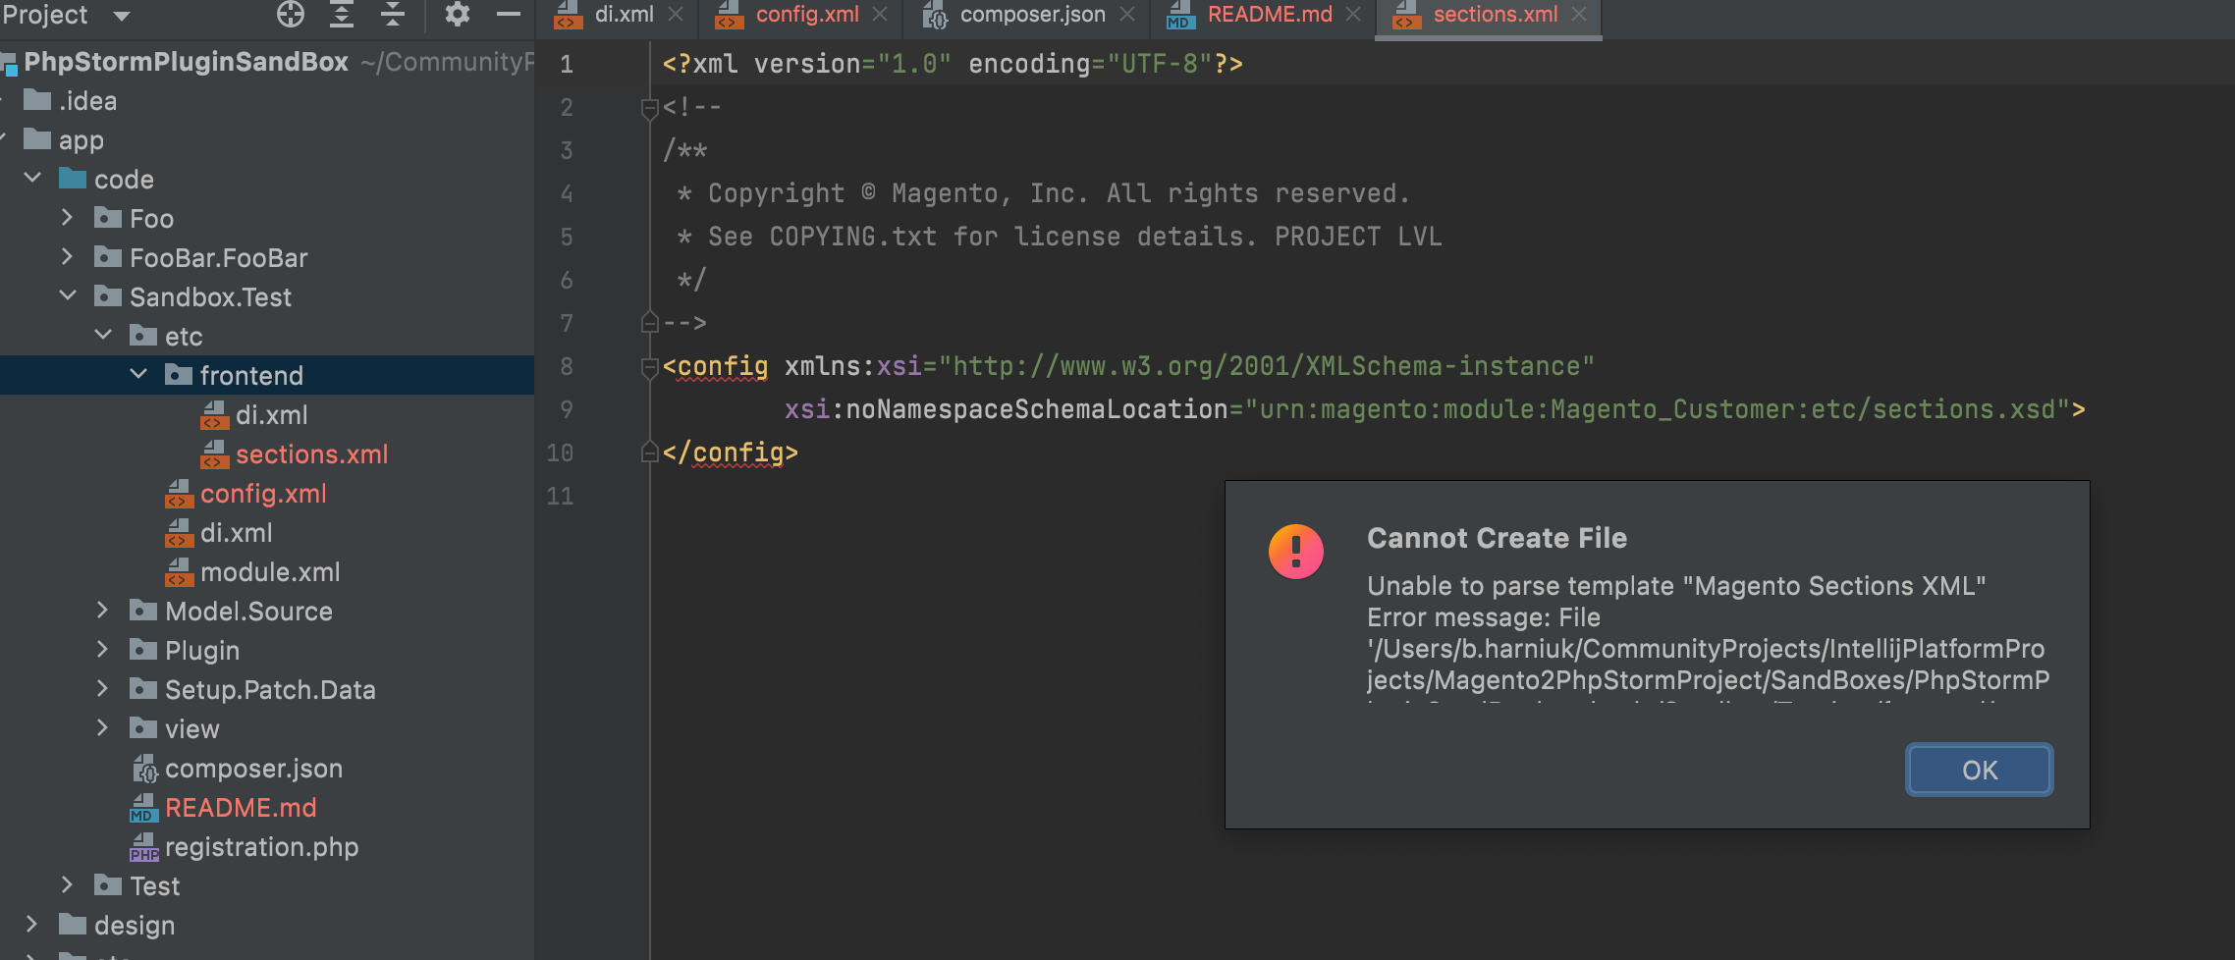Click README.md file icon in tree
The image size is (2235, 960).
(143, 808)
